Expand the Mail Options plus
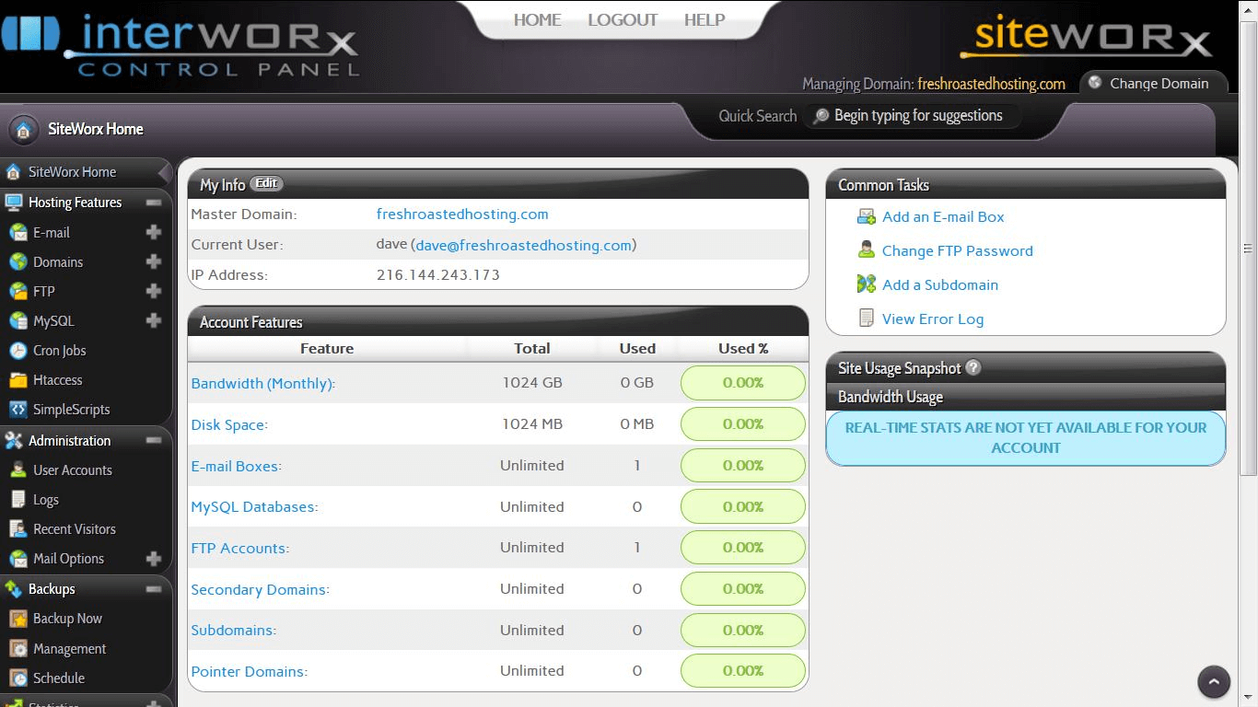The height and width of the screenshot is (707, 1258). tap(154, 559)
